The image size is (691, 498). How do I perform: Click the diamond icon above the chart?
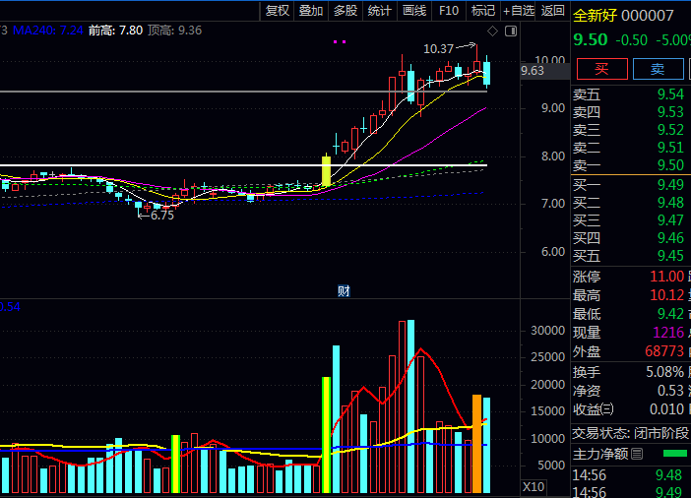pos(491,31)
